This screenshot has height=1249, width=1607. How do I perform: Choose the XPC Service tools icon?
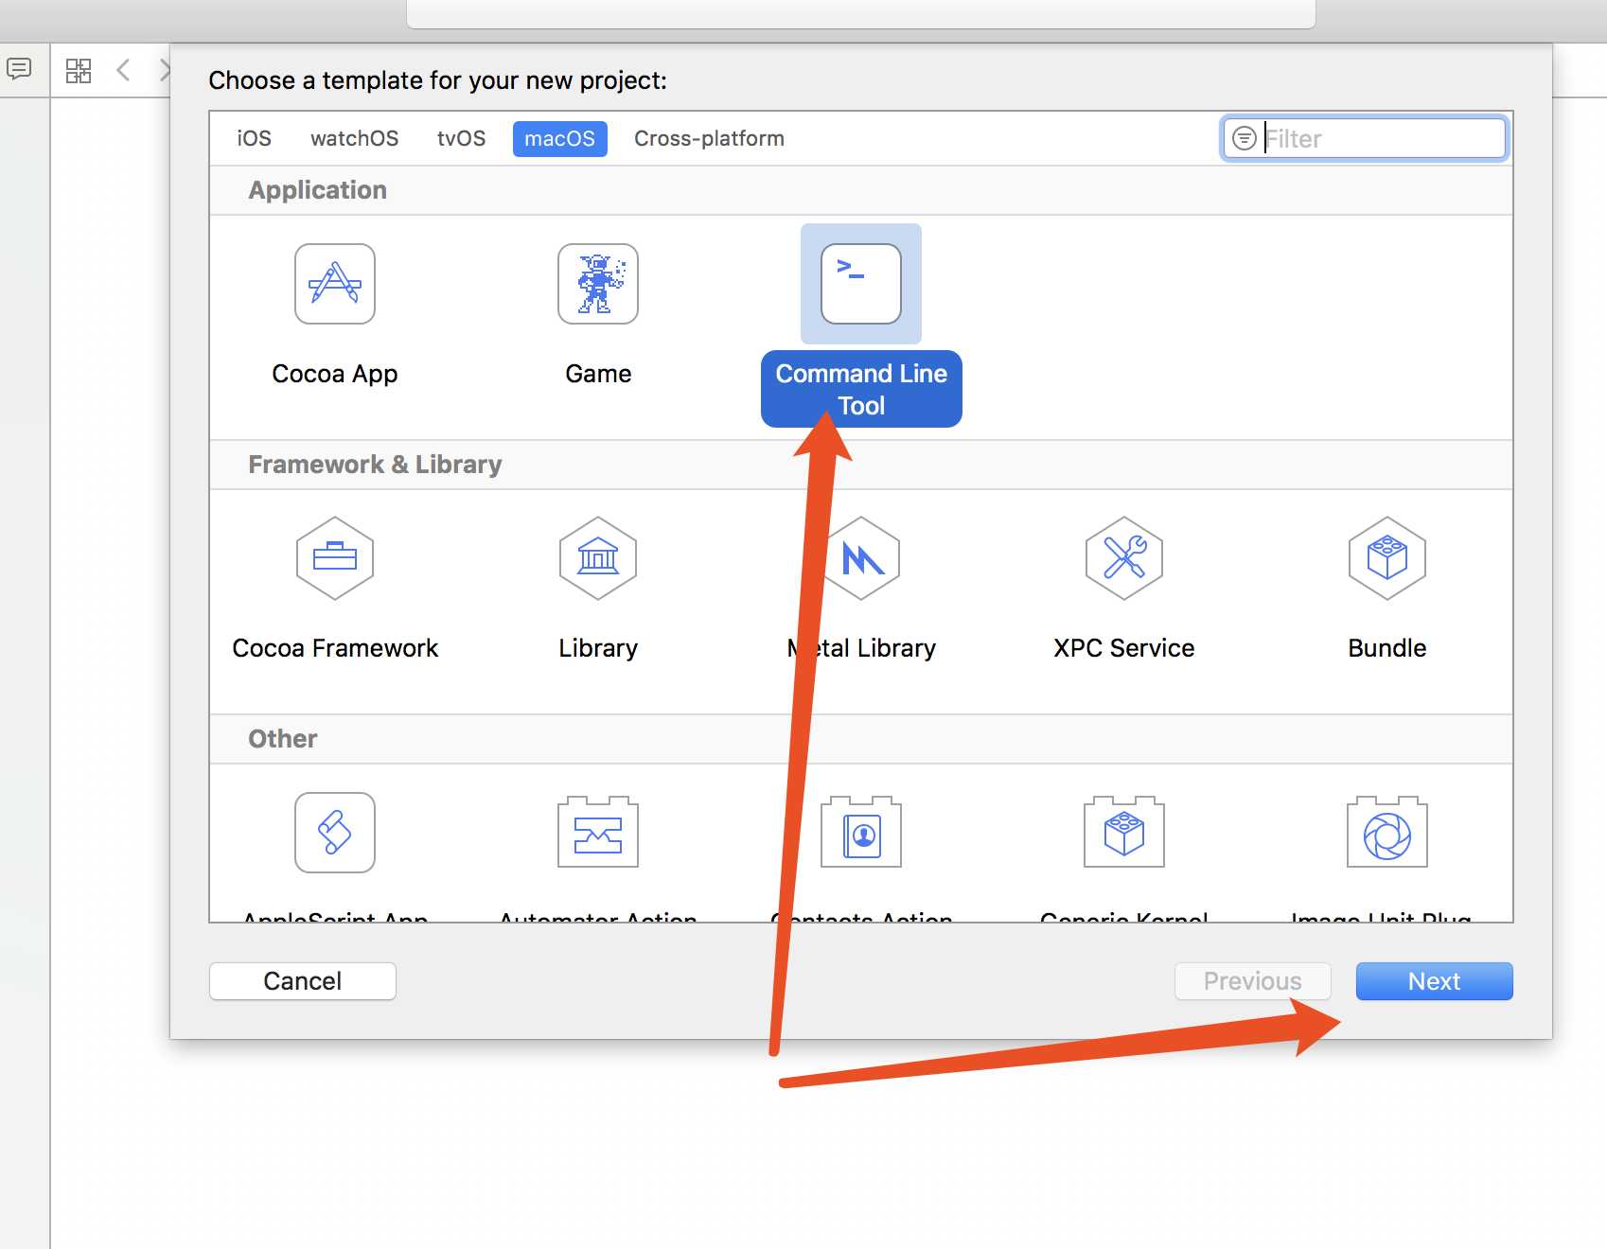tap(1124, 558)
